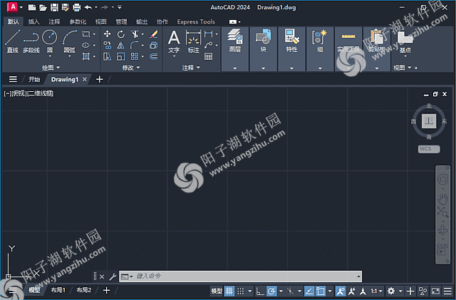Select the Rectangle draw tool
Screen dimensions: 456x300
[86, 34]
